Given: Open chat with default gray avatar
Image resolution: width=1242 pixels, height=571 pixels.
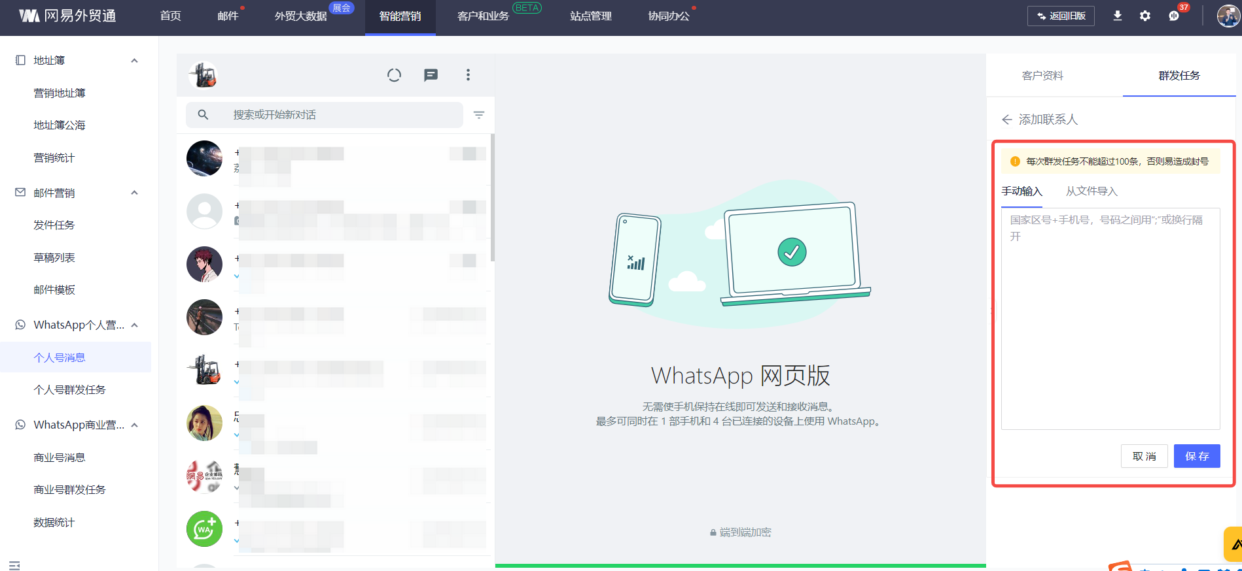Looking at the screenshot, I should click(204, 211).
